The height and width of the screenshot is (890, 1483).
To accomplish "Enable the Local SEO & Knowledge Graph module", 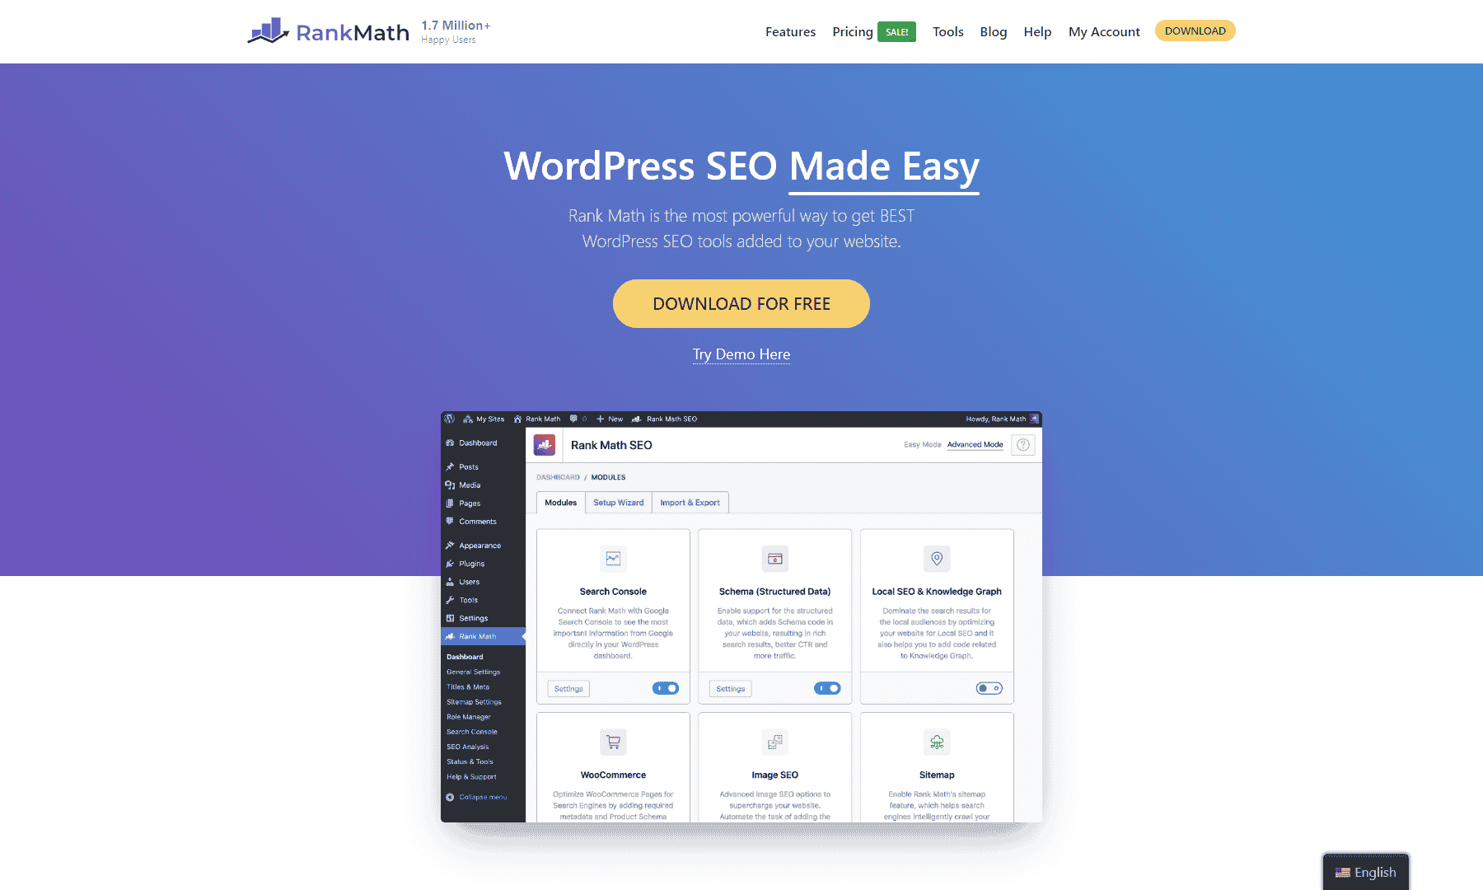I will coord(989,688).
